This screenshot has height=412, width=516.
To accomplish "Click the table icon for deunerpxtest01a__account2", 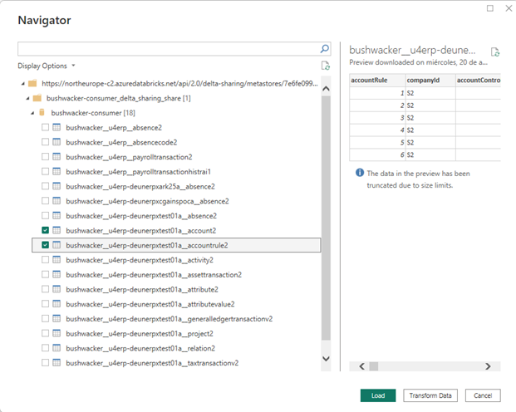I will (x=57, y=230).
